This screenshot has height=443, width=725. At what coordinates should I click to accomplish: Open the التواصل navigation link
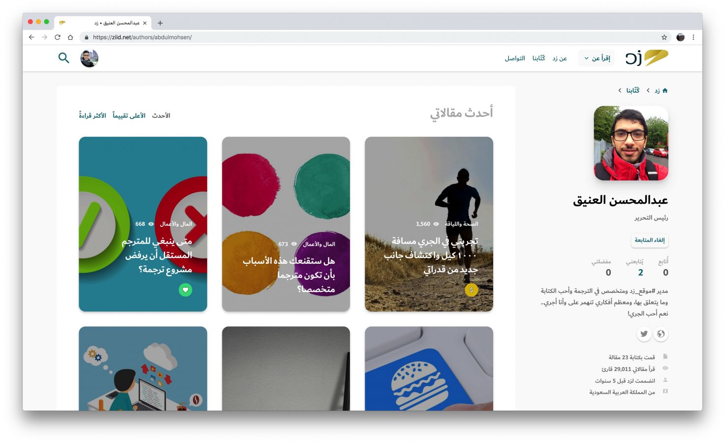tap(515, 59)
